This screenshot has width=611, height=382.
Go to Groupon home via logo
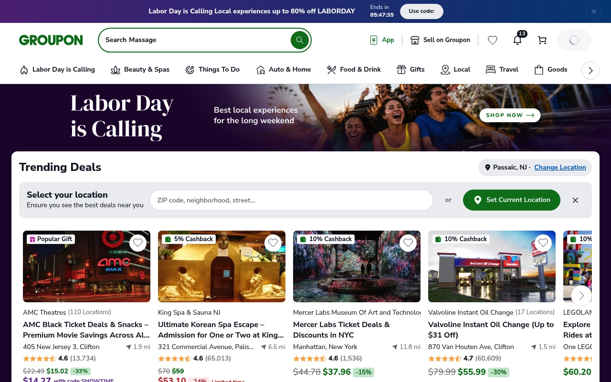(x=51, y=40)
